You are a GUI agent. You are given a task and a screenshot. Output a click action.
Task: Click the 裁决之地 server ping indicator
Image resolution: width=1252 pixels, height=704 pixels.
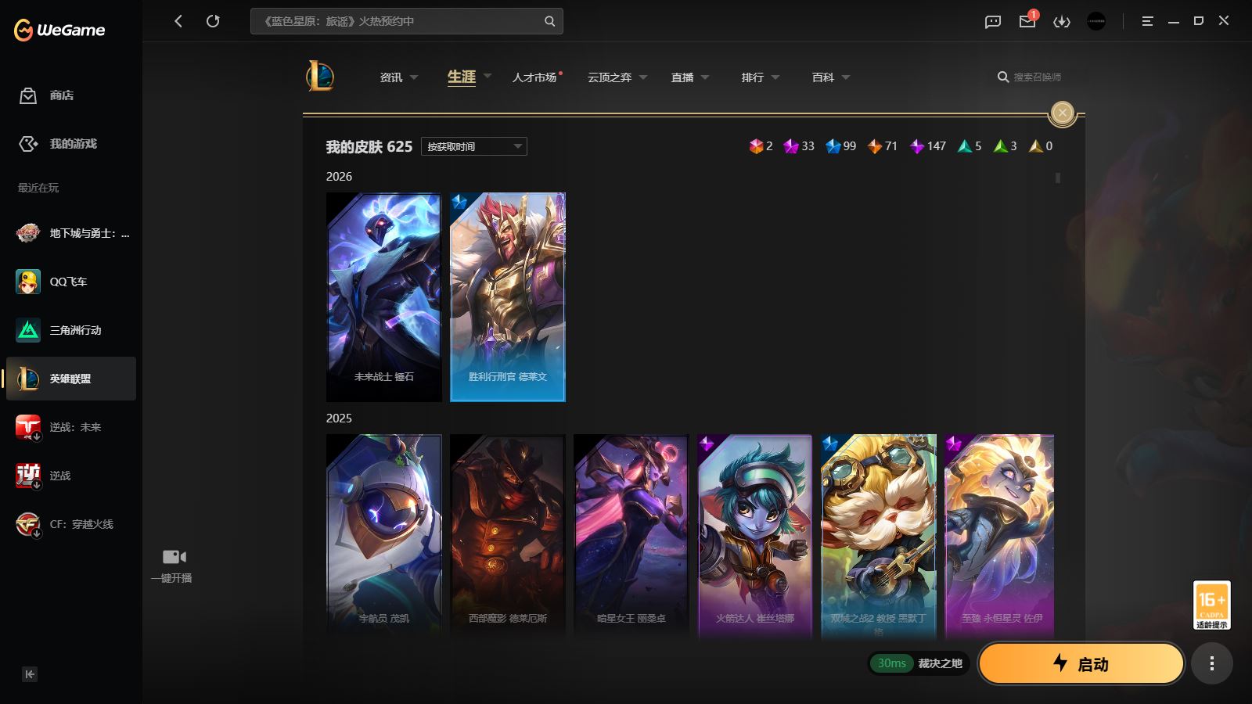[919, 663]
